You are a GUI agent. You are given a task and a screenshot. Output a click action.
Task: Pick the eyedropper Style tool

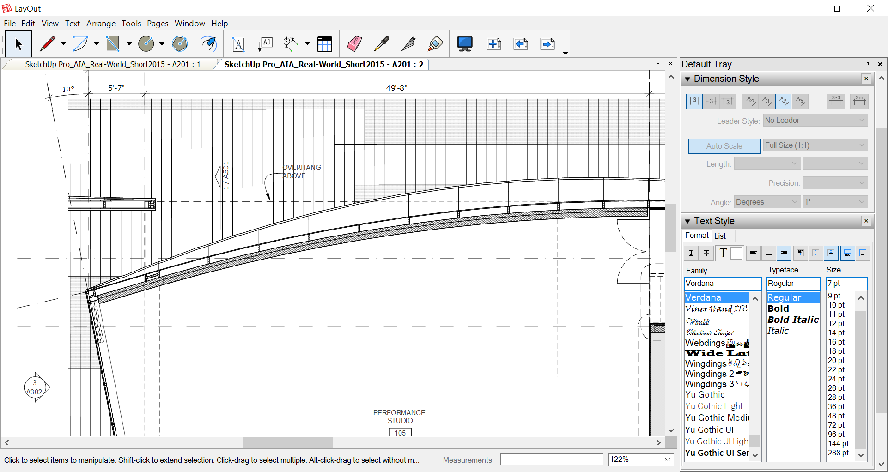(x=381, y=44)
